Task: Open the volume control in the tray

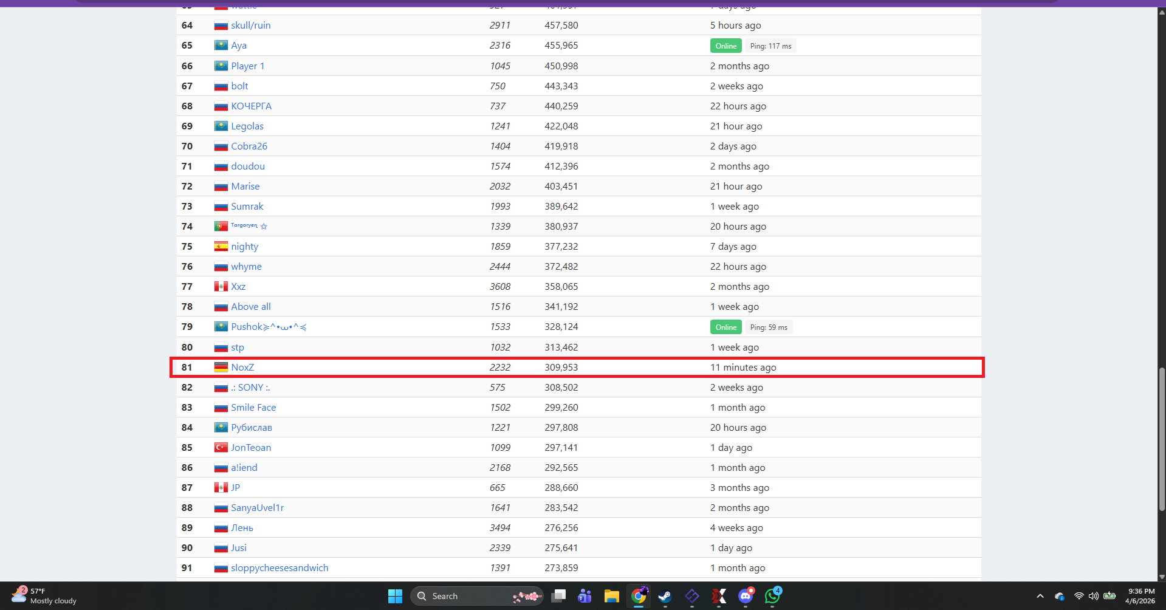Action: coord(1093,596)
